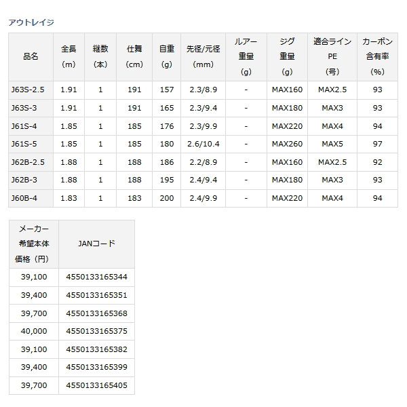Click length 1.83 in J60B-4 row

click(69, 198)
